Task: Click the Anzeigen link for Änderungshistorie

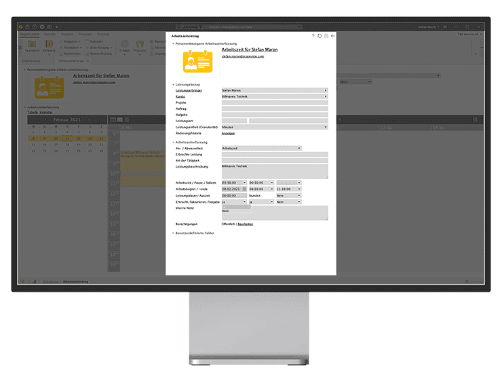Action: coord(228,133)
